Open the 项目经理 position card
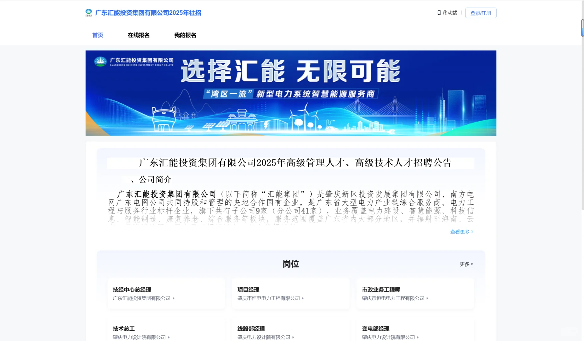The height and width of the screenshot is (341, 584). pyautogui.click(x=291, y=293)
